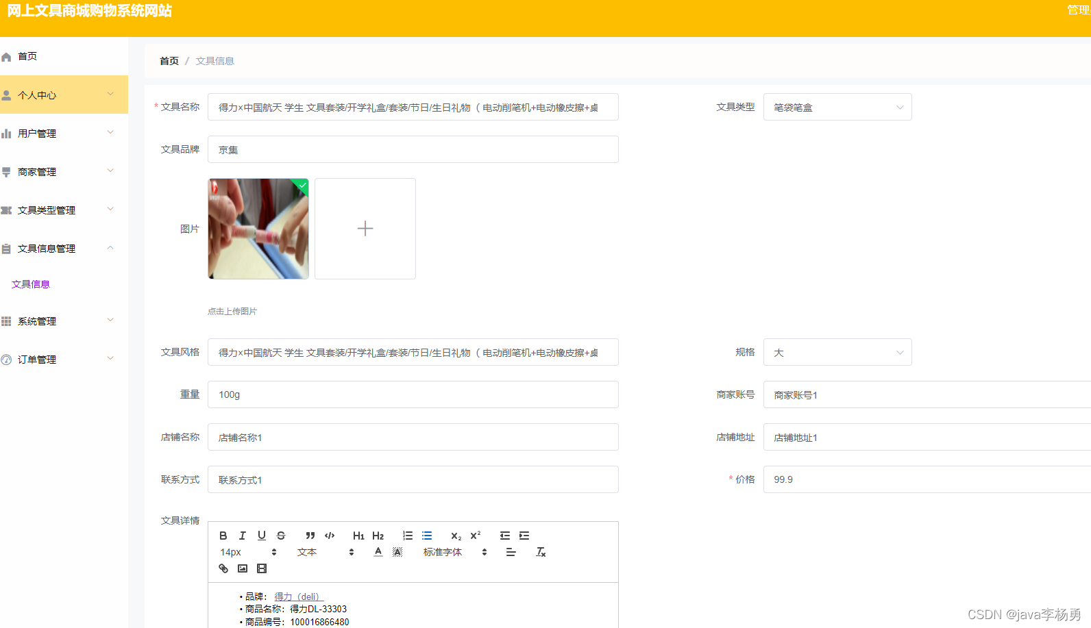Viewport: 1091px width, 628px height.
Task: Apply Heading 2 style
Action: point(378,536)
